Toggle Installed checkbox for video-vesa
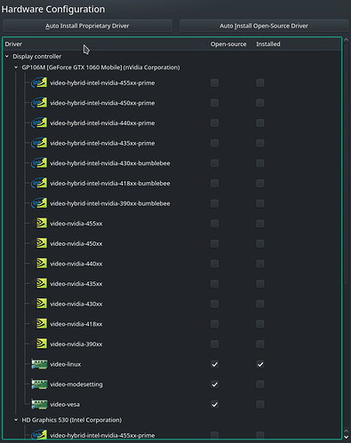Image resolution: width=351 pixels, height=443 pixels. [x=260, y=405]
